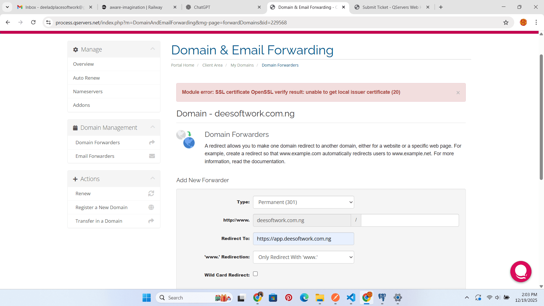The image size is (544, 306).
Task: Open Nameservers in the Manage menu
Action: coord(88,92)
